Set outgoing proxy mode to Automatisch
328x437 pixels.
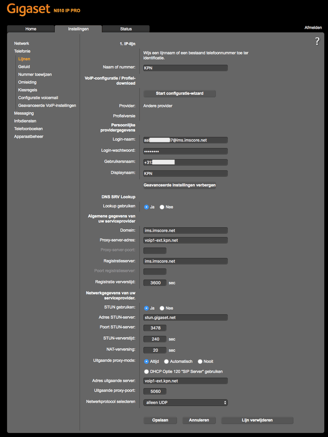pos(166,362)
